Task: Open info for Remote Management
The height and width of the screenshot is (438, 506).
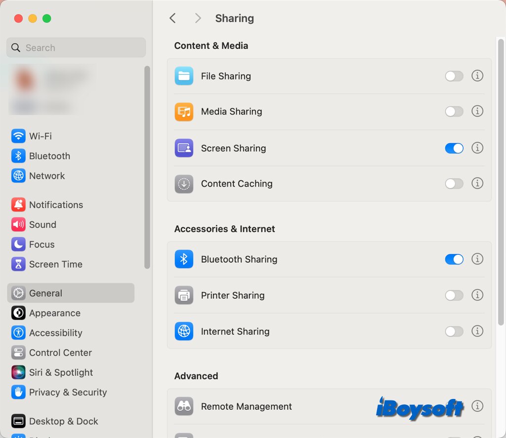Action: pyautogui.click(x=477, y=406)
